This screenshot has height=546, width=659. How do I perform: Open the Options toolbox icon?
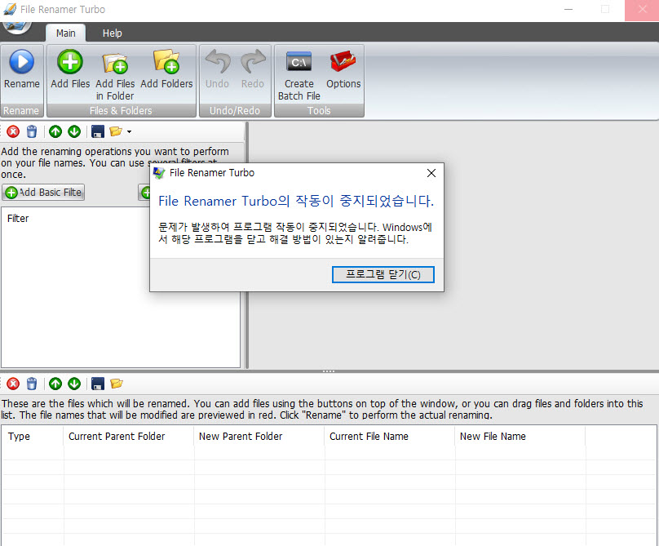pyautogui.click(x=343, y=62)
